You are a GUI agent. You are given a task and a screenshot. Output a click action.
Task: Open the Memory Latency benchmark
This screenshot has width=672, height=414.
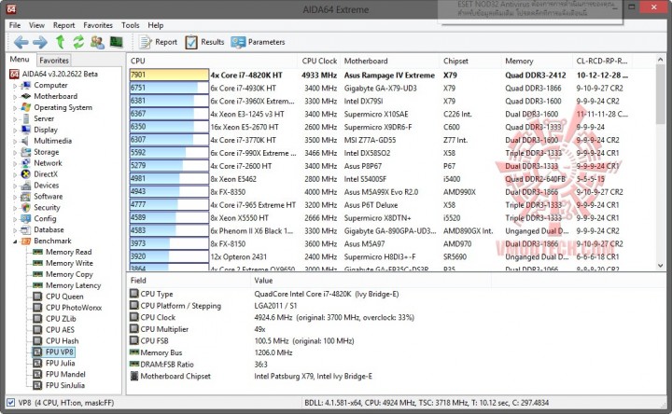pyautogui.click(x=67, y=285)
